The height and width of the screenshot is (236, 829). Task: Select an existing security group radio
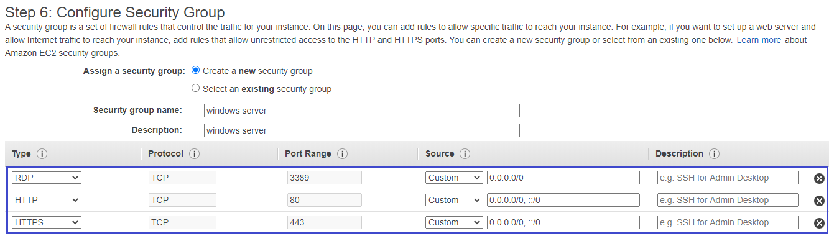[x=196, y=88]
